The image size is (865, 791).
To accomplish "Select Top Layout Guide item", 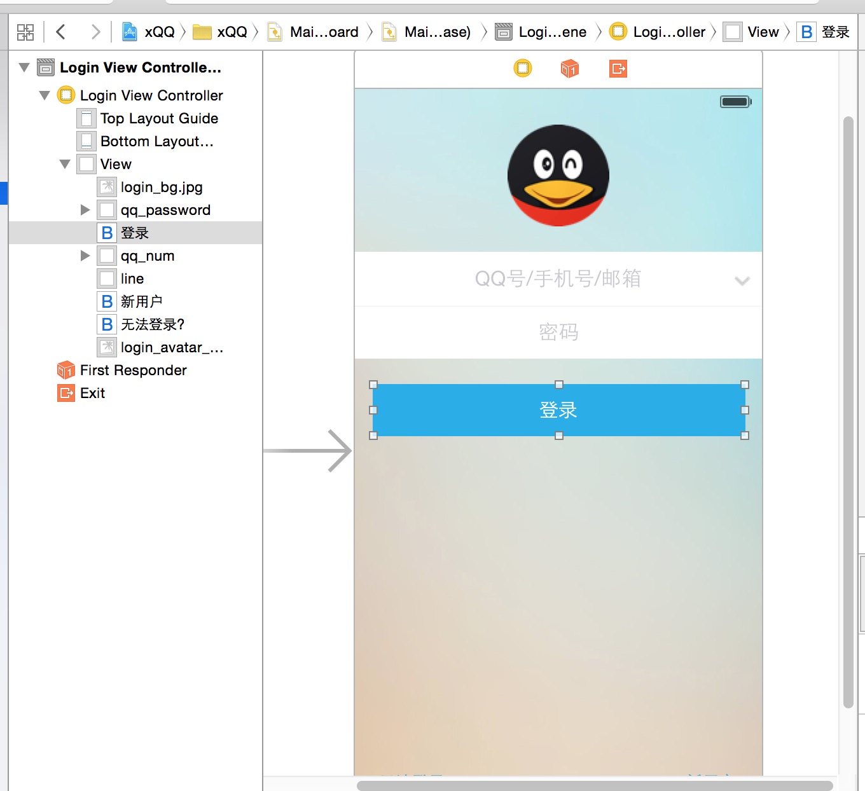I will tap(135, 118).
